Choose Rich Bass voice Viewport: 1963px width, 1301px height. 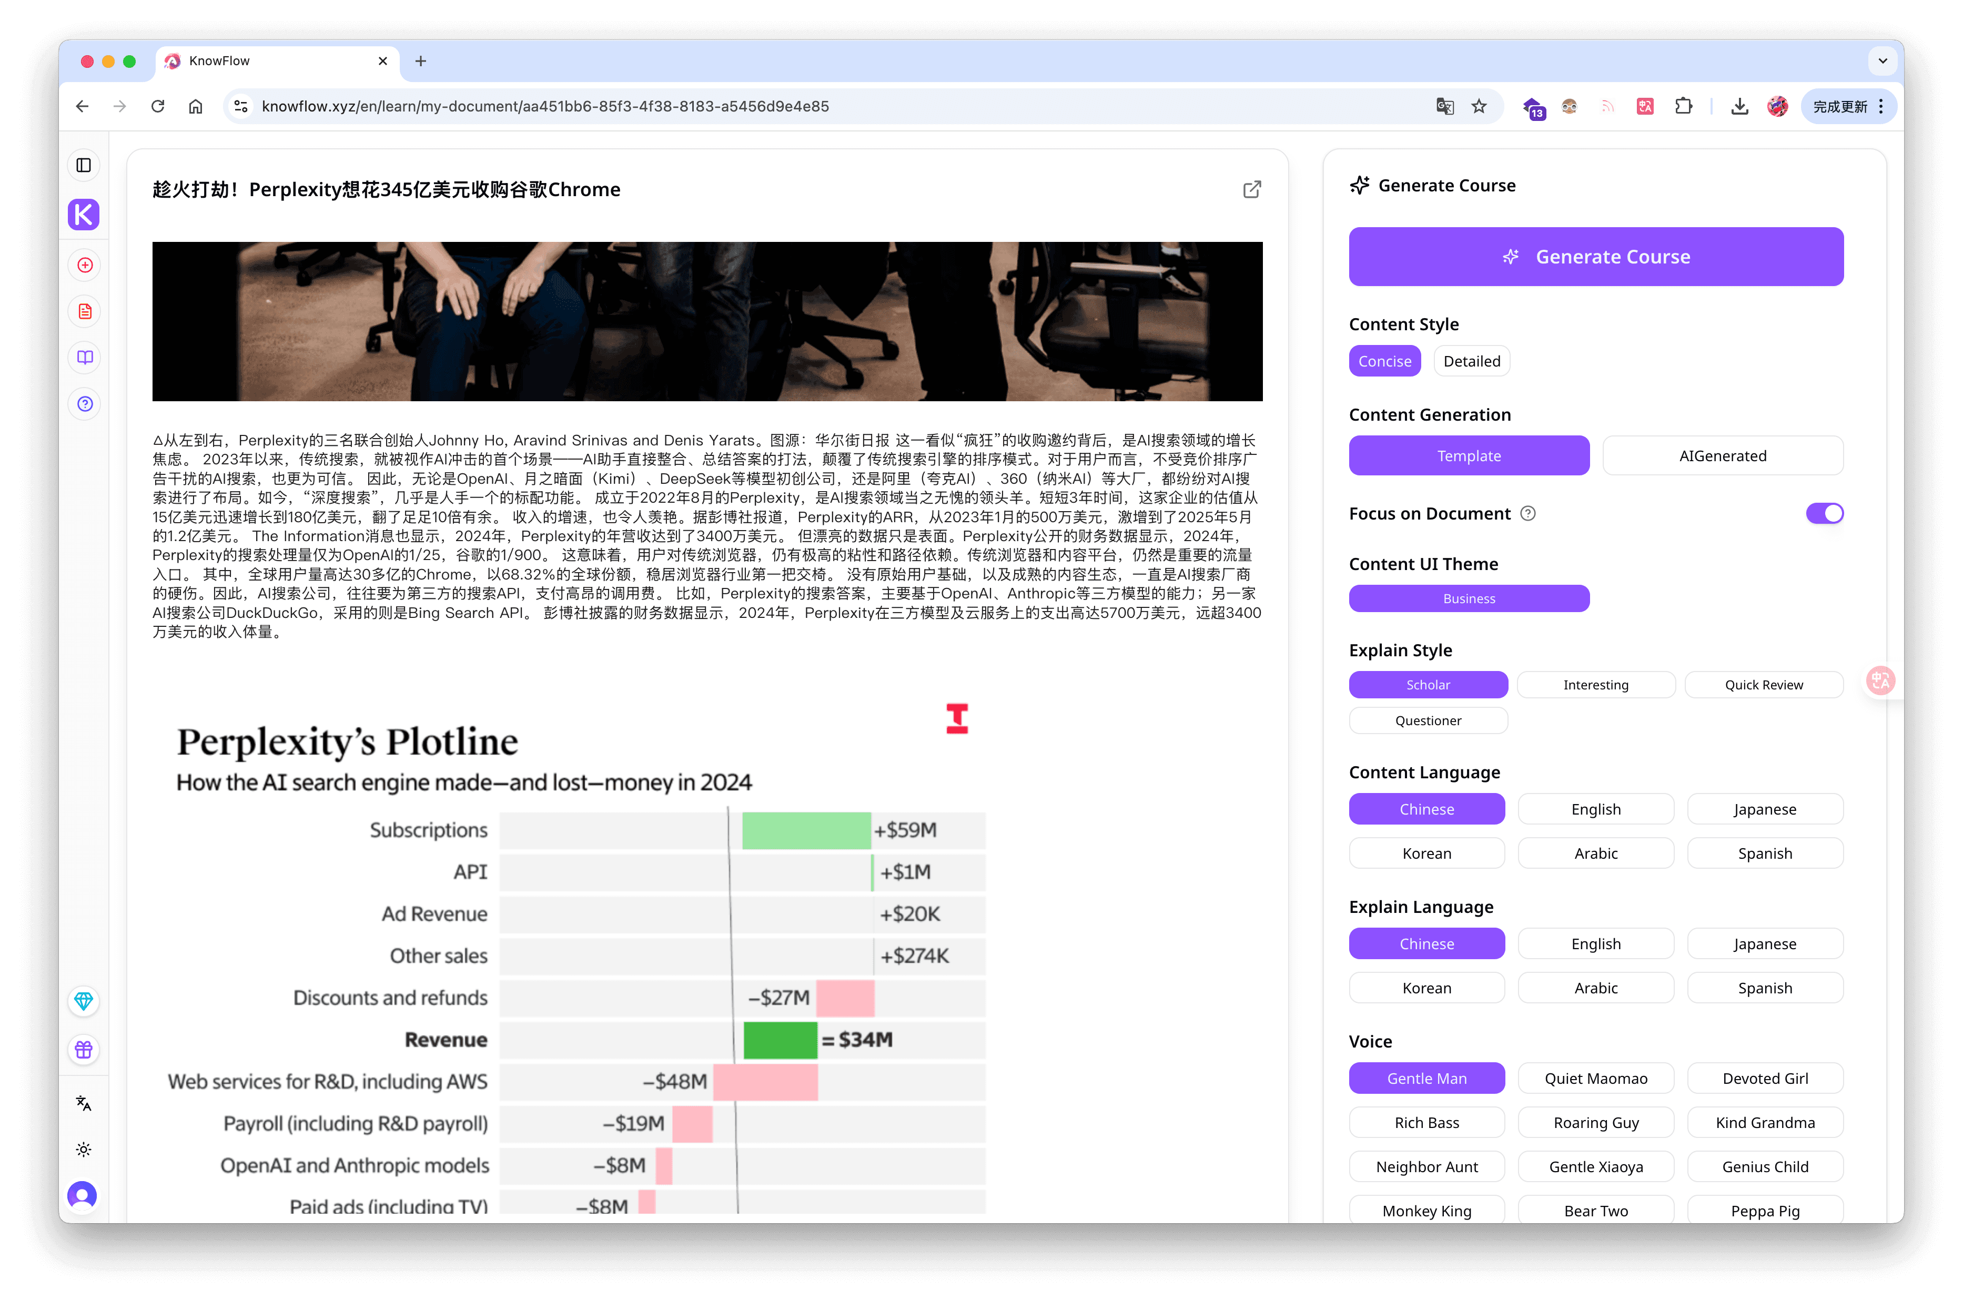coord(1426,1122)
